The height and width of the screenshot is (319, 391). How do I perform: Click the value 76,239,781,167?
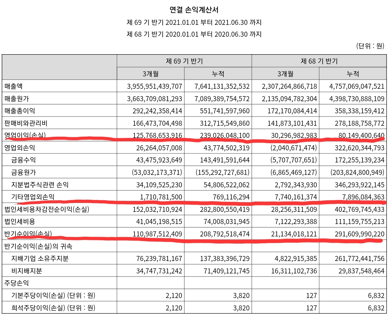(159, 259)
